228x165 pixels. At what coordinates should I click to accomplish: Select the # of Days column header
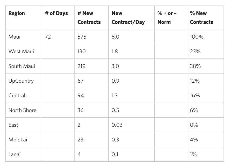tap(56, 13)
